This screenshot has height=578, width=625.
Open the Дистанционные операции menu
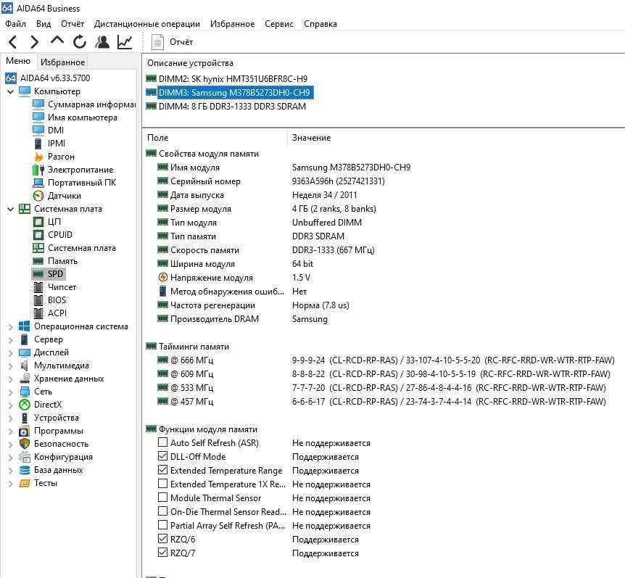(146, 24)
